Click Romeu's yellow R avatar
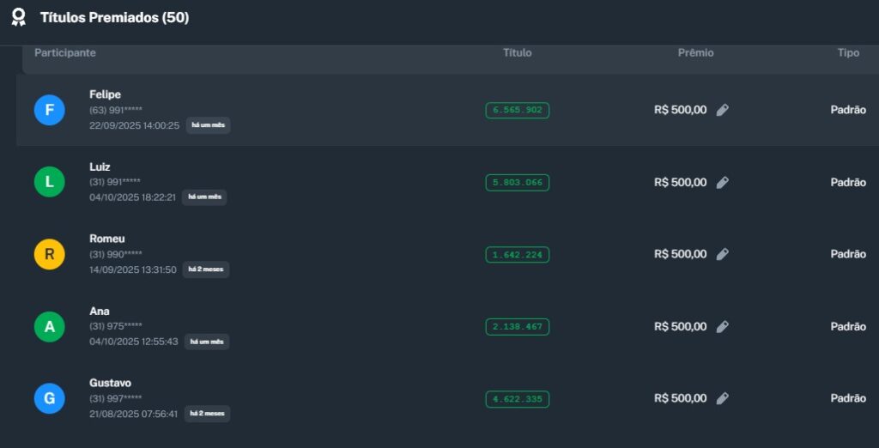 click(49, 254)
